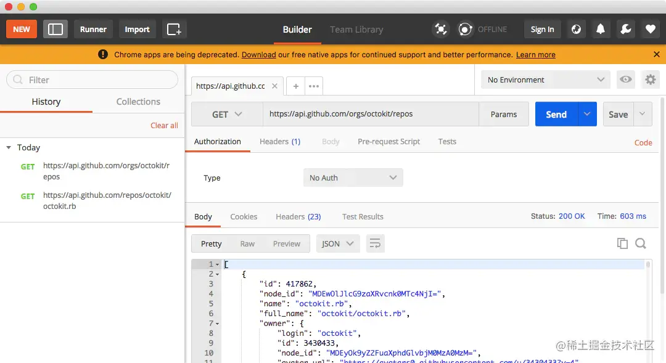This screenshot has width=666, height=363.
Task: Click the Learn more link in banner
Action: coord(536,54)
